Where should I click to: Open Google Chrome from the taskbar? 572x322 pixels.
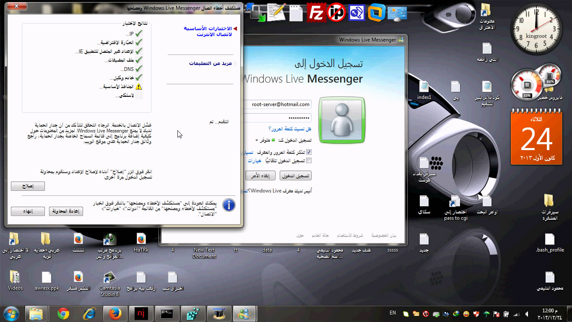tap(63, 314)
